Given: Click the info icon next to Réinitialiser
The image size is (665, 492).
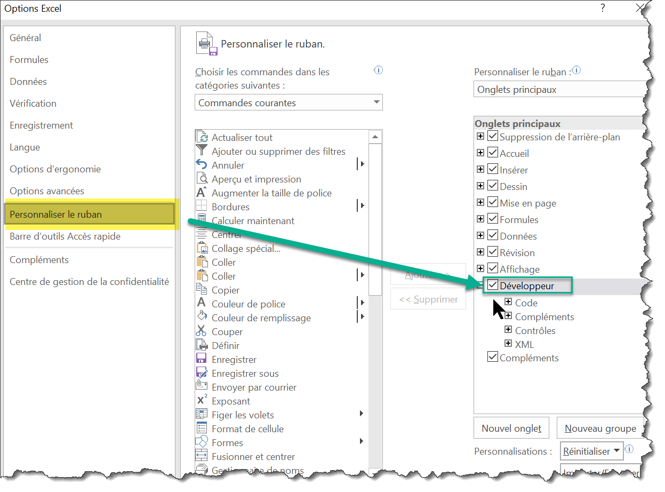Looking at the screenshot, I should point(629,449).
